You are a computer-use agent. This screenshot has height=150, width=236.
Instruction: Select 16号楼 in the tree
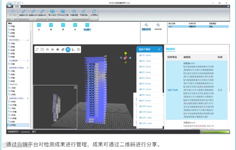click(11, 102)
